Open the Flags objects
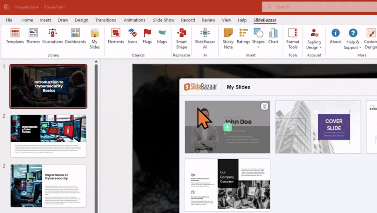Image resolution: width=377 pixels, height=213 pixels. pyautogui.click(x=147, y=36)
